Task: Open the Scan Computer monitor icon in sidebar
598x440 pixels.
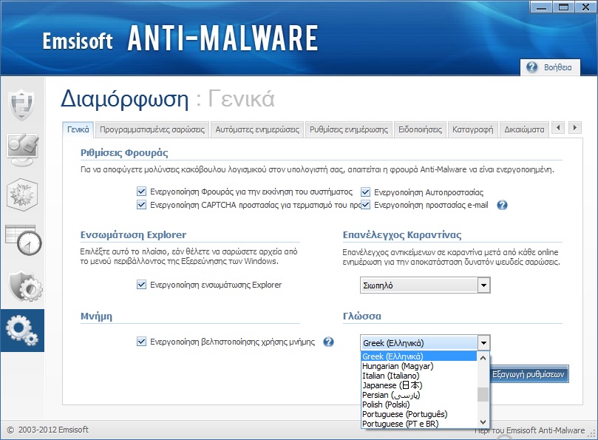Action: pyautogui.click(x=22, y=149)
